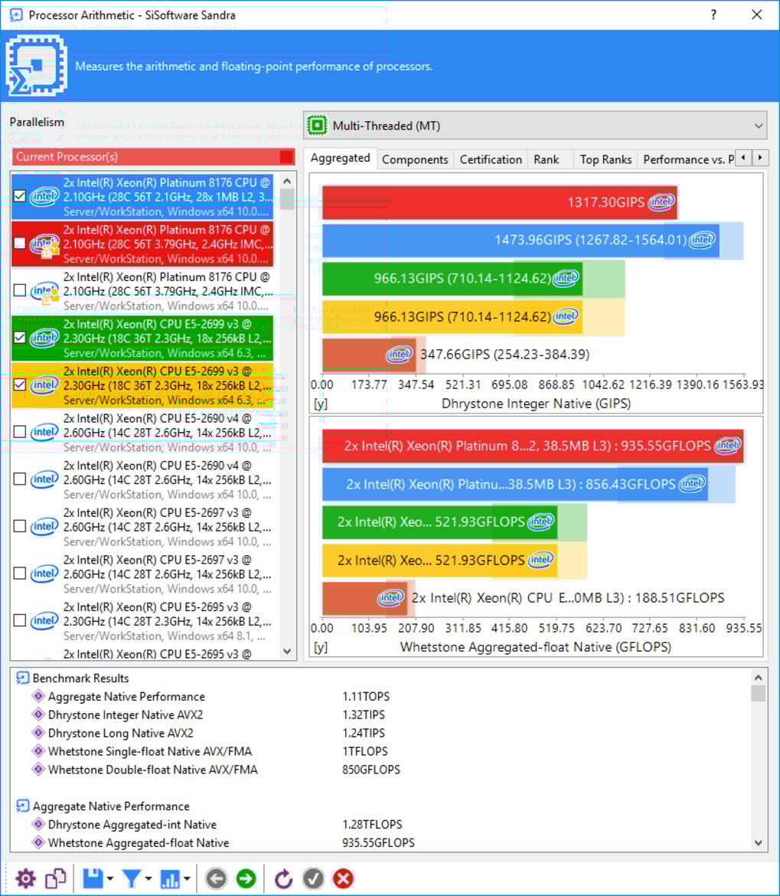Click Intel logo on 188.51GFLOPS bar
This screenshot has width=780, height=896.
[x=391, y=597]
